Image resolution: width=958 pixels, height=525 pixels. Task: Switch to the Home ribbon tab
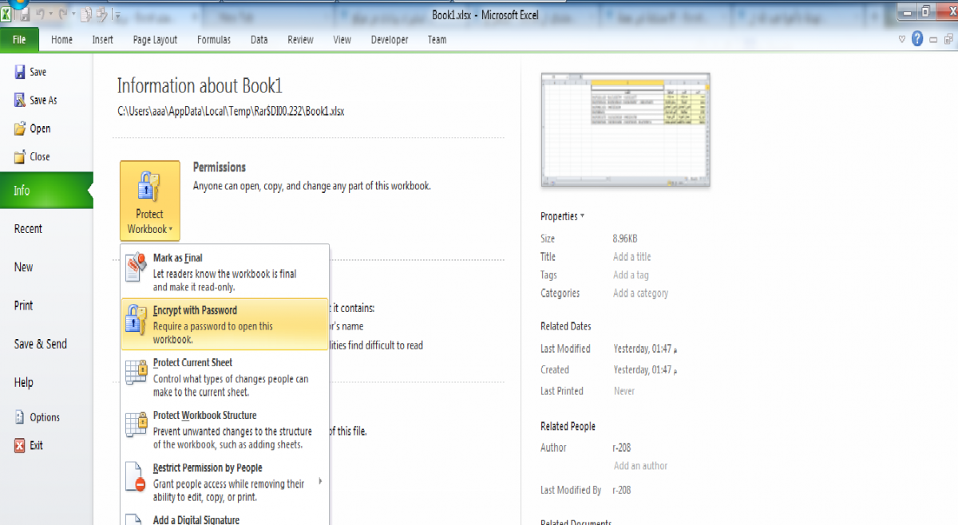point(61,40)
